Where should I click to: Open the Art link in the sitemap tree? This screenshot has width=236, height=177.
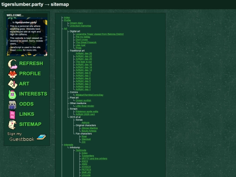point(65,28)
